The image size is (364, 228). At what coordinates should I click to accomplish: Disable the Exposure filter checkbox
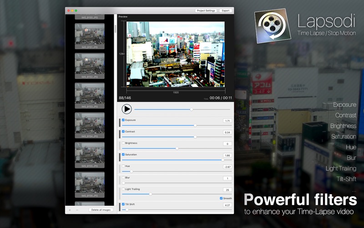tap(123, 120)
